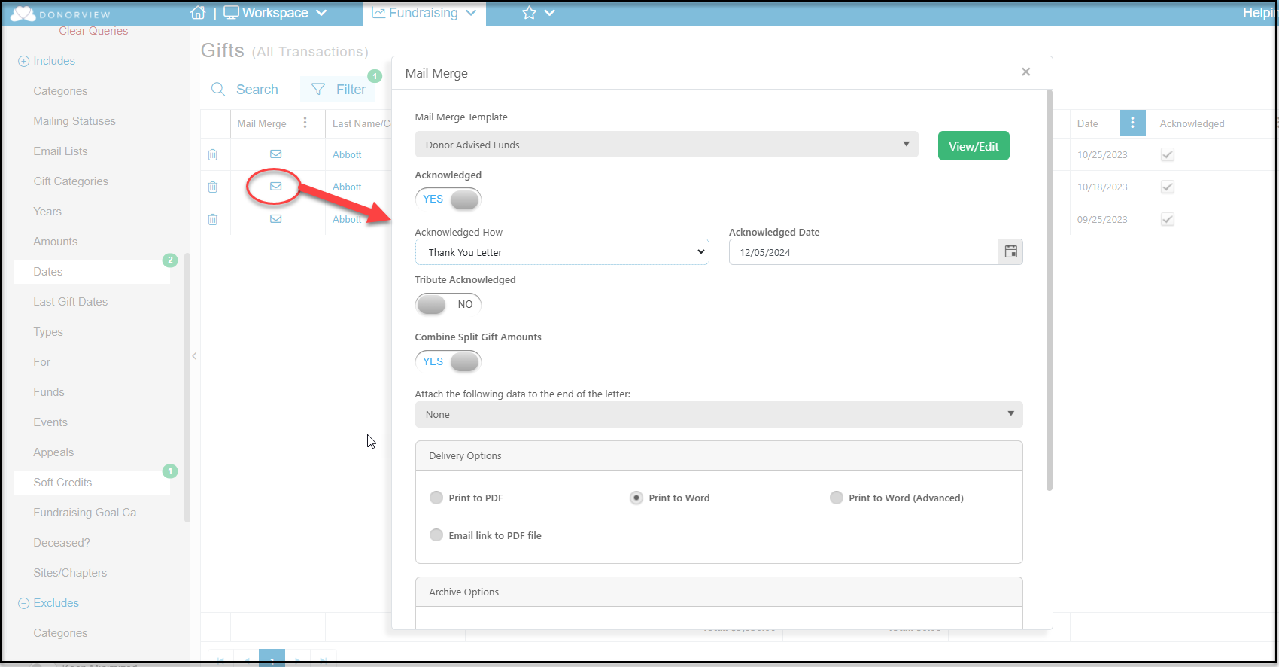Select Funds filter
The image size is (1279, 667).
click(x=49, y=392)
